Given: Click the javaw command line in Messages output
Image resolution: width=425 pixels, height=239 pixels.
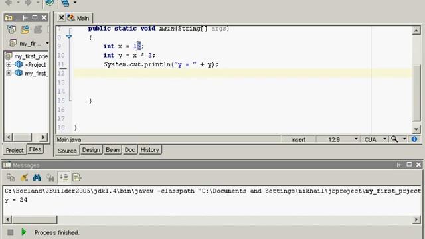Looking at the screenshot, I should pos(212,191).
